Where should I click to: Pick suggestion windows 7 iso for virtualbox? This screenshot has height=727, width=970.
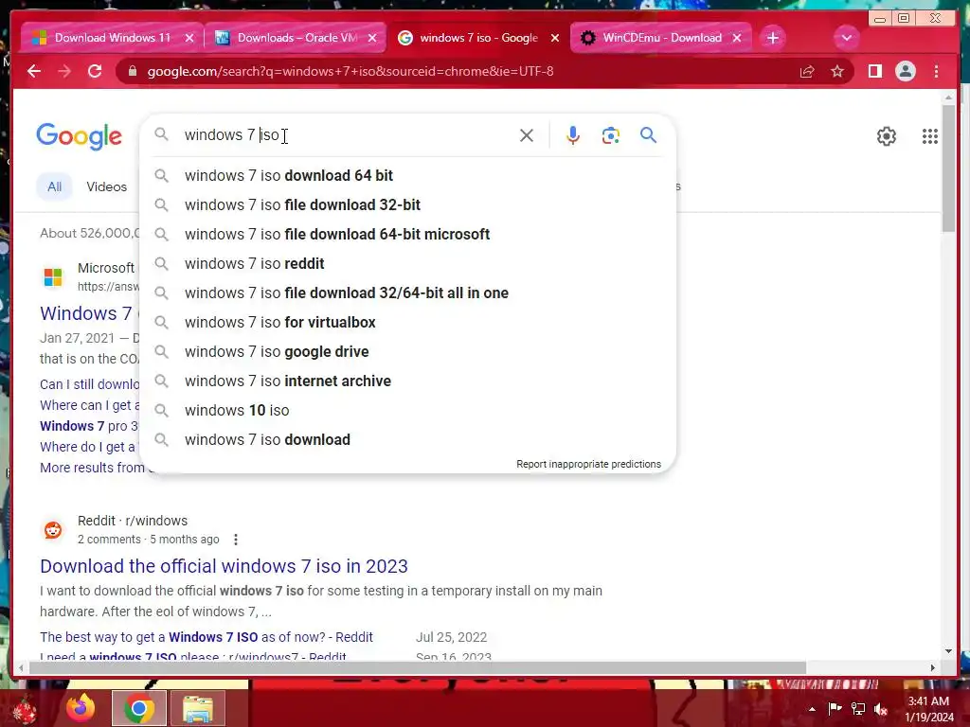pos(408,322)
